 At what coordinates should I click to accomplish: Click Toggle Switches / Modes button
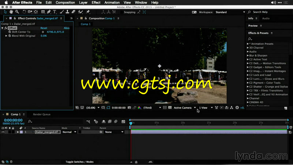(x=79, y=162)
